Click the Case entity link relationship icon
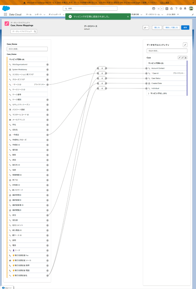 pos(182,58)
